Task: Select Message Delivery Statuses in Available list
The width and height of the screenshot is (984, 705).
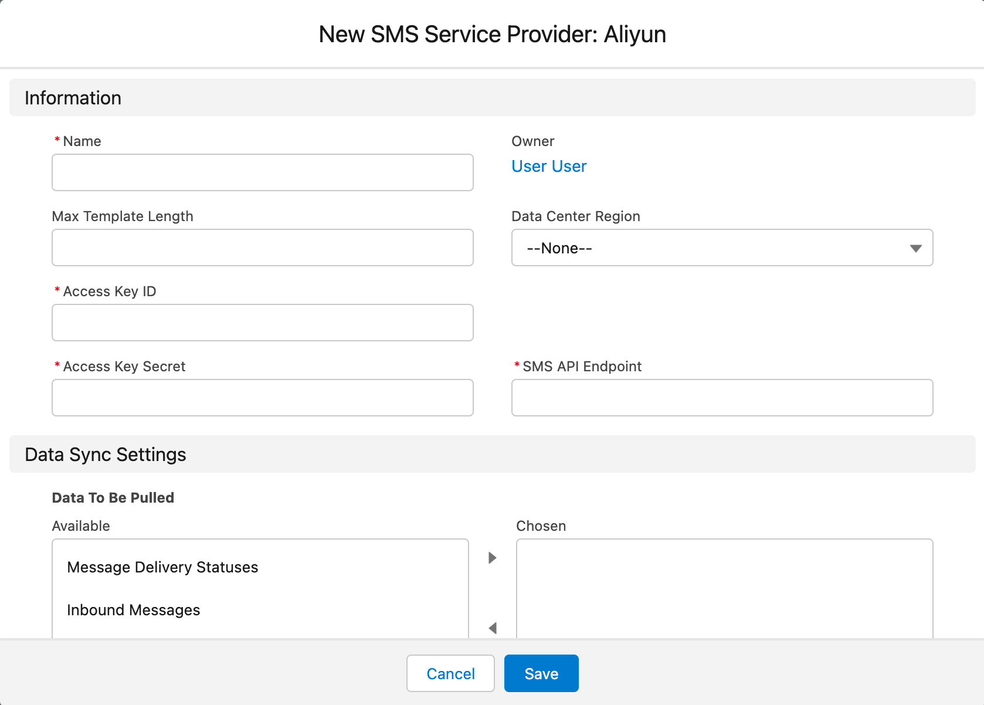Action: [x=162, y=567]
